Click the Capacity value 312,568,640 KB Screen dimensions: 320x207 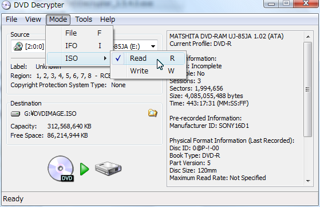(x=69, y=126)
